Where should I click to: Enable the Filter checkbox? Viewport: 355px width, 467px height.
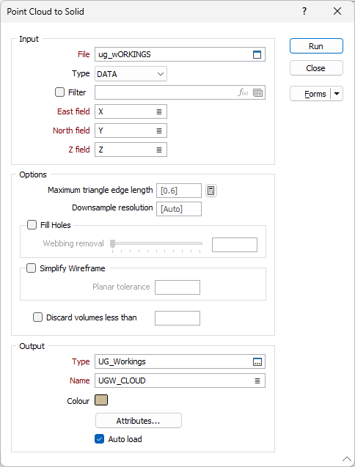pyautogui.click(x=59, y=92)
